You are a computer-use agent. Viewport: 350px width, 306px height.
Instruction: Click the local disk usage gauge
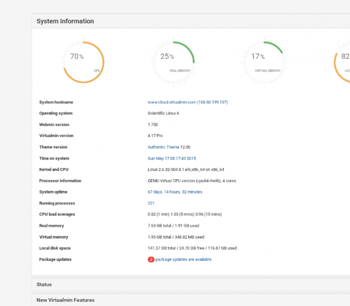click(x=342, y=62)
